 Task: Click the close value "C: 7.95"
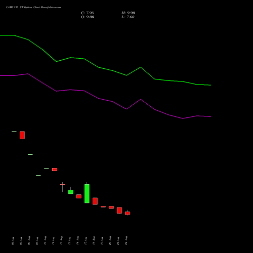pos(88,13)
